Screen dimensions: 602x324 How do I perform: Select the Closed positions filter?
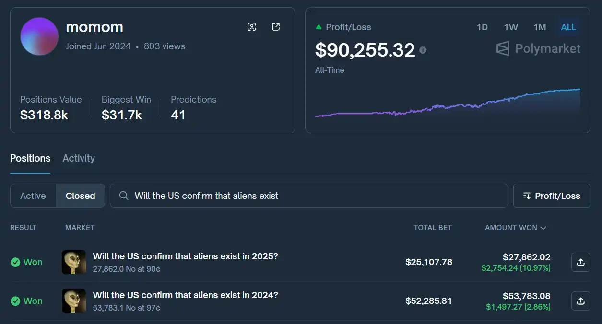click(x=80, y=196)
